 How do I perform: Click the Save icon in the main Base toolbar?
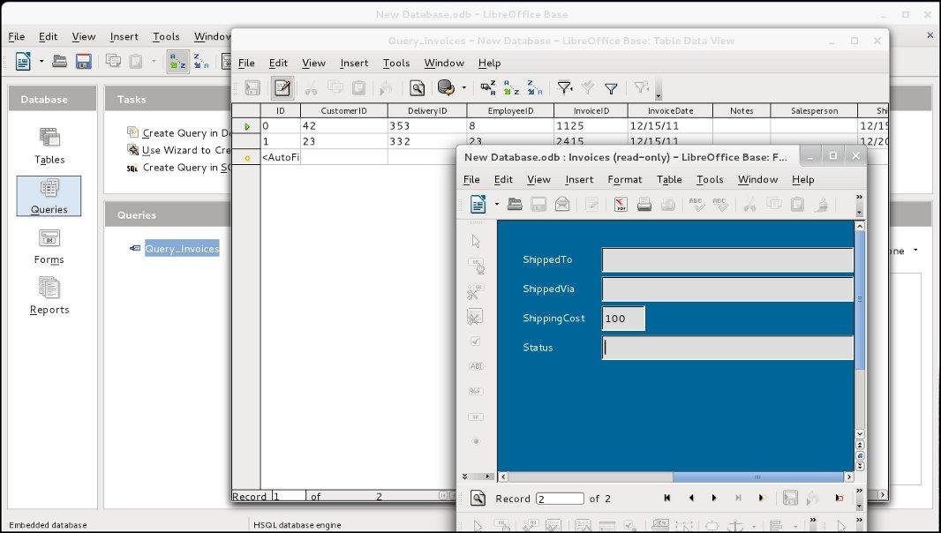[83, 61]
